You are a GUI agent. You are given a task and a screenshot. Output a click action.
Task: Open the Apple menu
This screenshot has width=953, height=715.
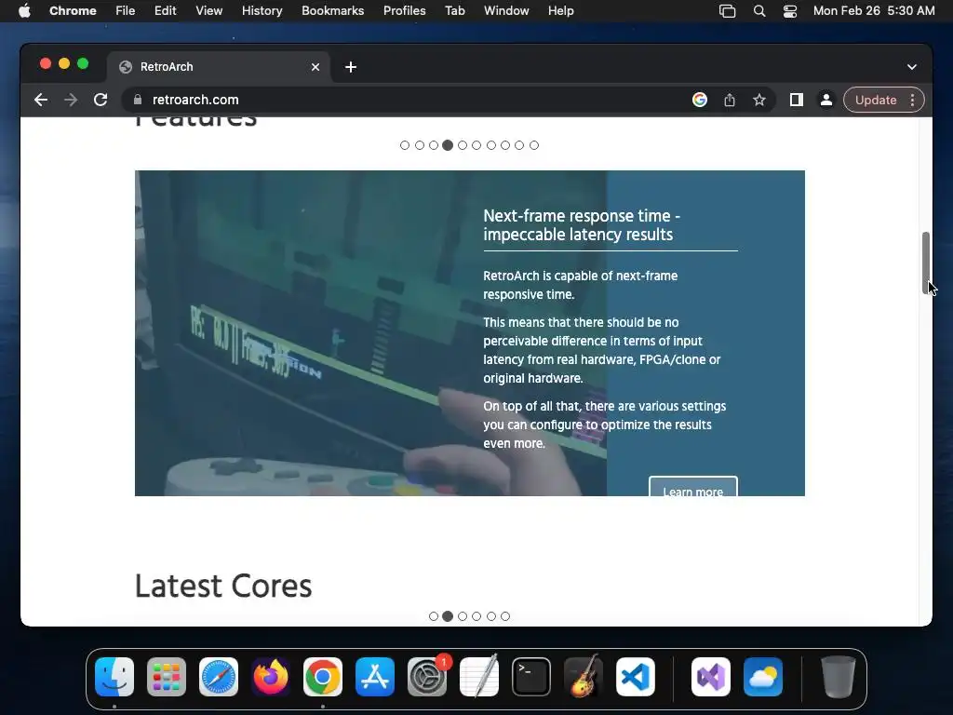24,11
